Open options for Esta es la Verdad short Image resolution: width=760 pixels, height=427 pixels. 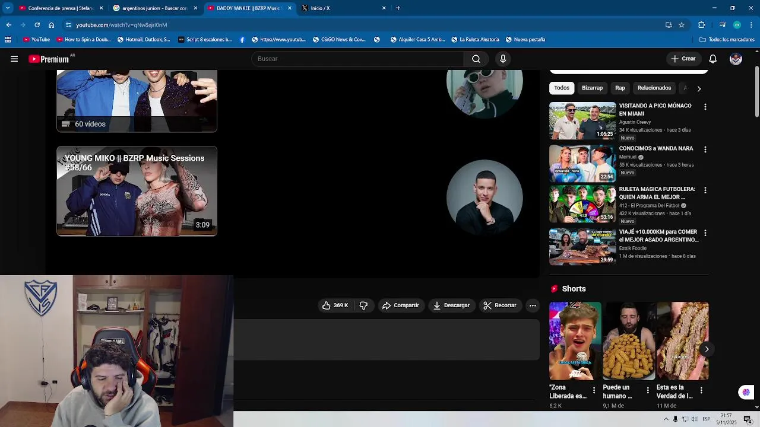point(701,390)
